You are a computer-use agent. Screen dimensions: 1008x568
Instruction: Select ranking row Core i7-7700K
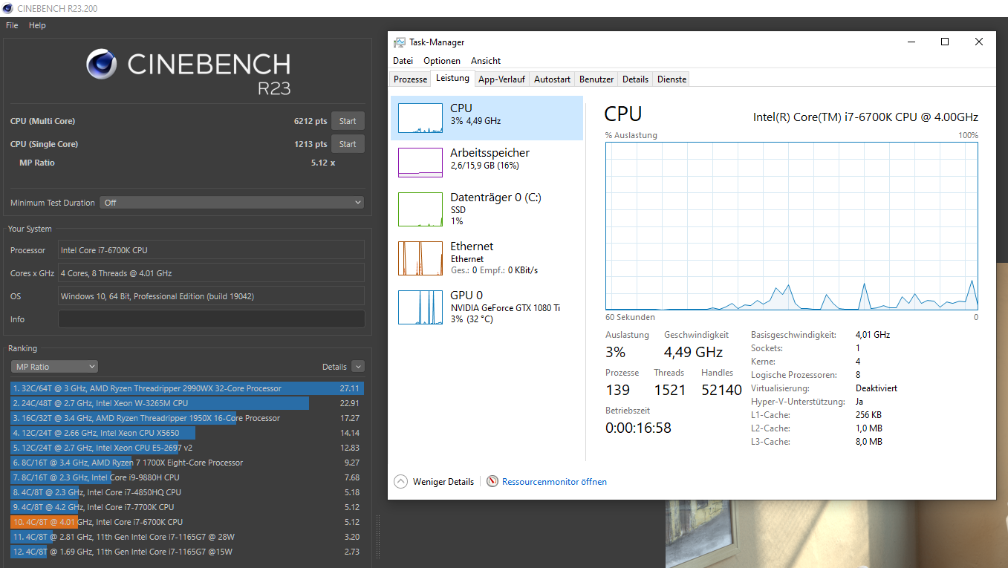(x=187, y=507)
